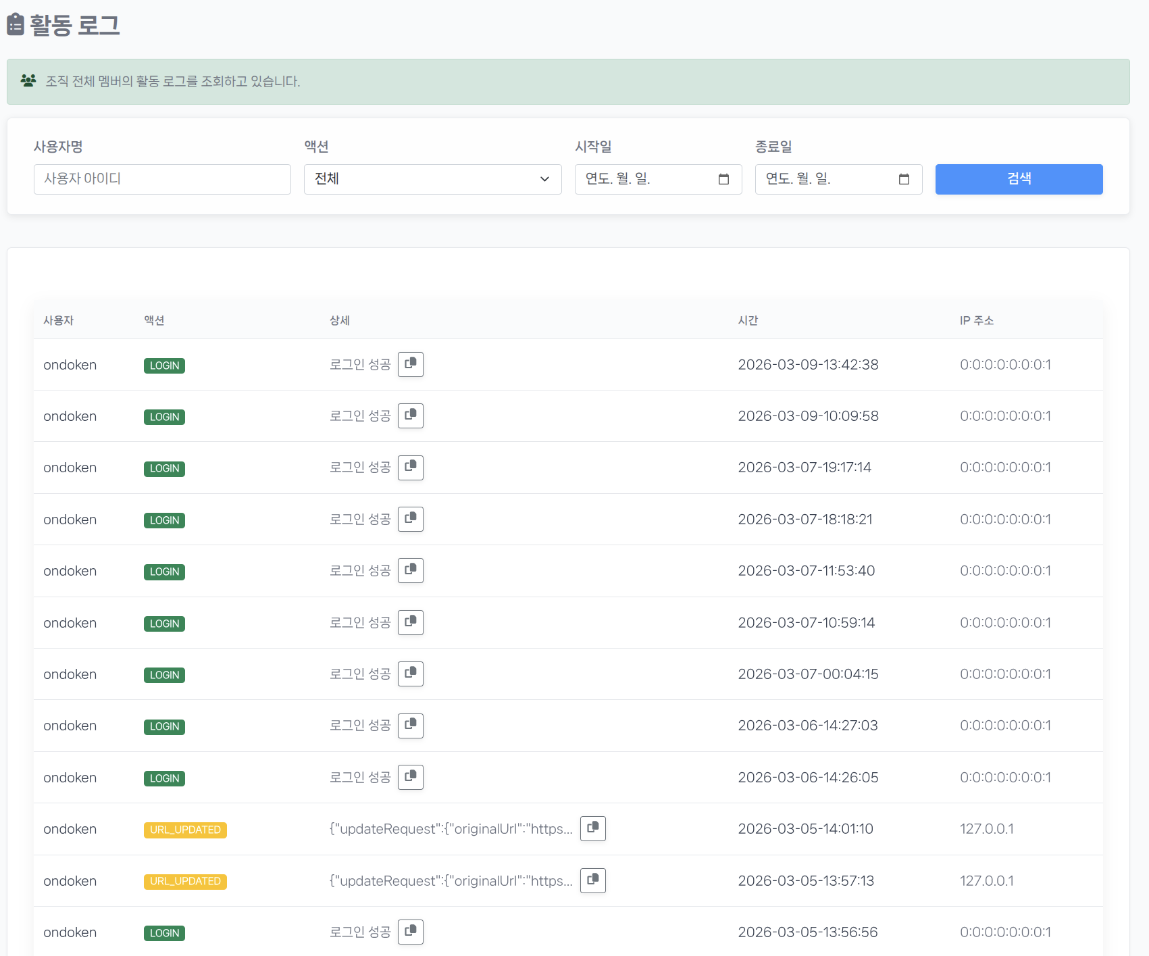
Task: Open the 시작일 calendar picker
Action: (x=723, y=179)
